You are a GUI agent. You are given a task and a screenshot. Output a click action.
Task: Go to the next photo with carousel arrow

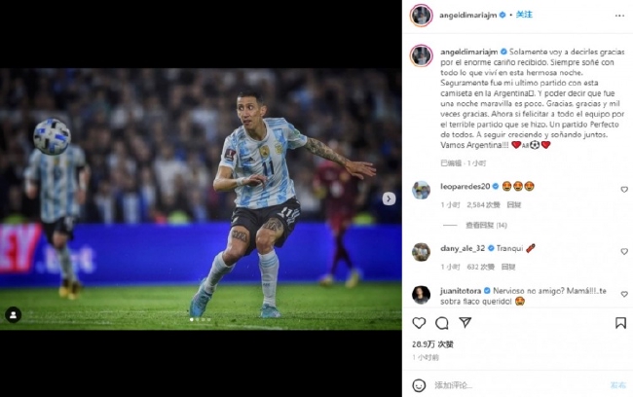pos(389,198)
